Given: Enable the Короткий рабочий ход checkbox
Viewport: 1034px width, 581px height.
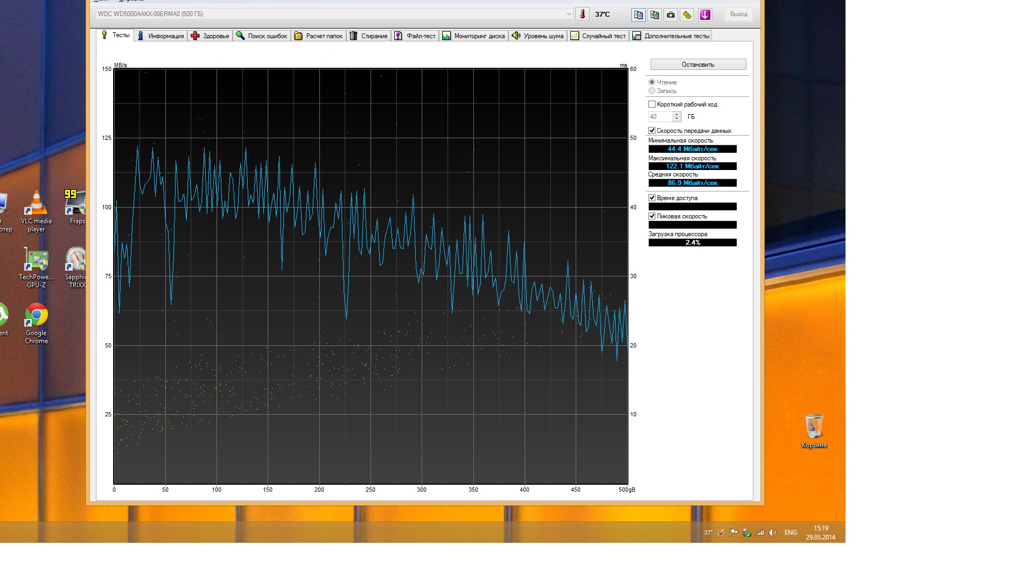Looking at the screenshot, I should pos(652,104).
